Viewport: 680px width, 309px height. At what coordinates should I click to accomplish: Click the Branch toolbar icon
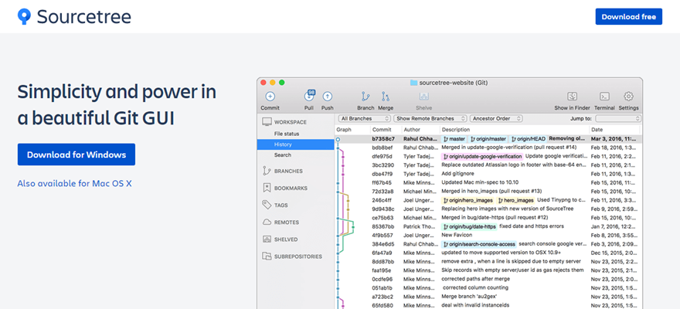tap(365, 97)
